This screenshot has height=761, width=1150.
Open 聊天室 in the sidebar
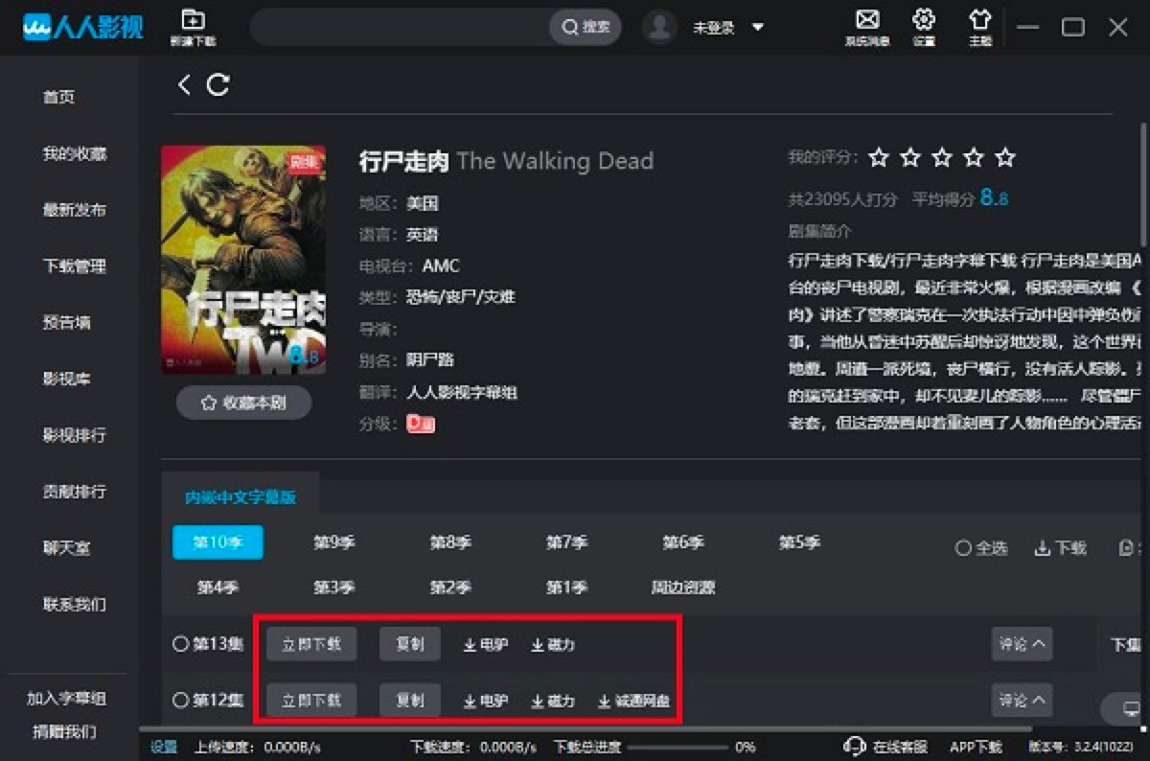(66, 548)
